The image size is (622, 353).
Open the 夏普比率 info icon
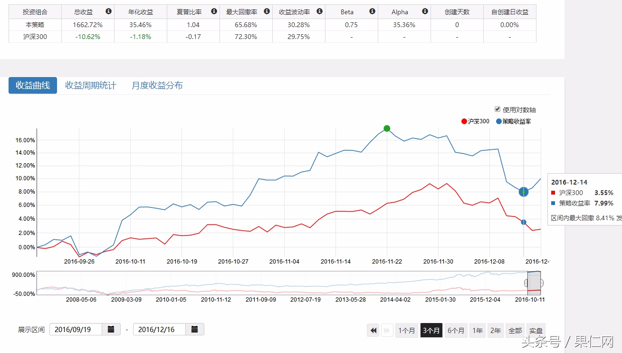click(214, 11)
